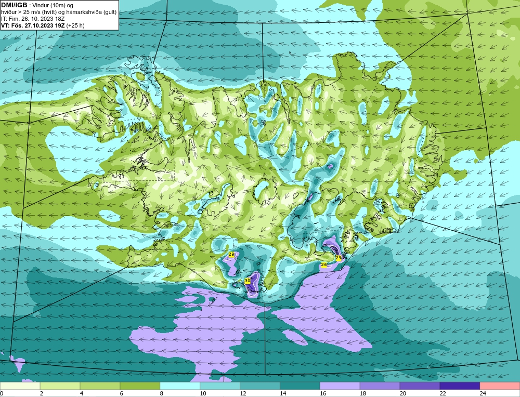Click the legend scale number 10

click(203, 393)
